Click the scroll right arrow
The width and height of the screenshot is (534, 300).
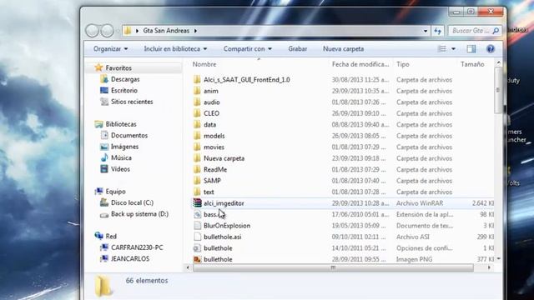490,267
